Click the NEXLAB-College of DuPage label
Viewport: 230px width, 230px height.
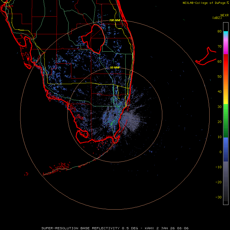[x=204, y=3]
